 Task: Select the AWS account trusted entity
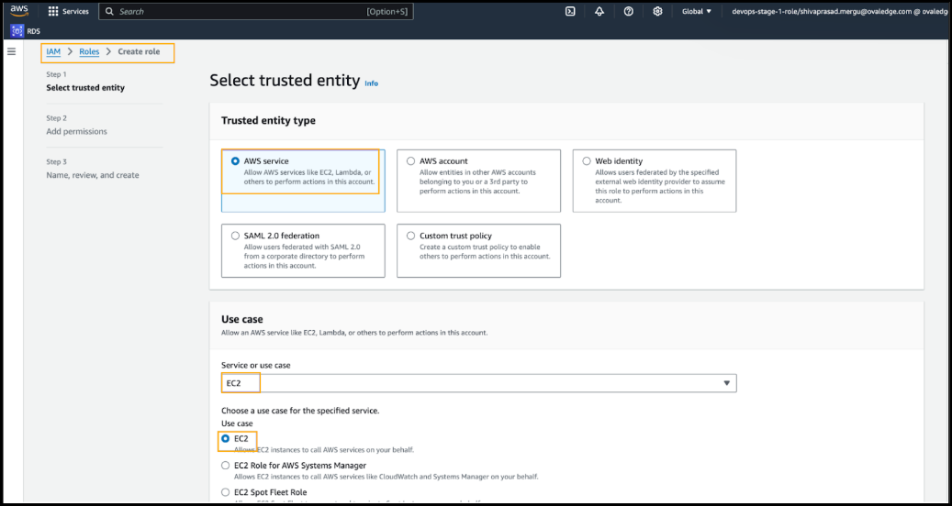click(411, 160)
